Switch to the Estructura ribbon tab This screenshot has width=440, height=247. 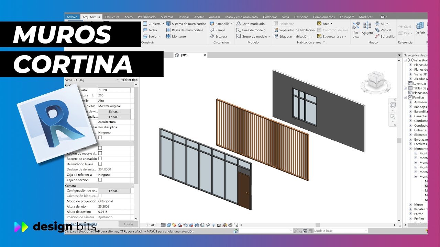pyautogui.click(x=112, y=17)
